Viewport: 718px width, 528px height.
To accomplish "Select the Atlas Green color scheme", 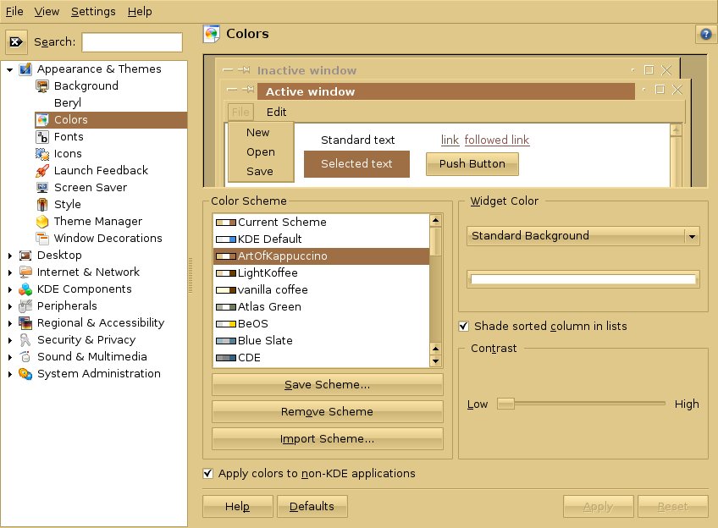I will coord(322,307).
